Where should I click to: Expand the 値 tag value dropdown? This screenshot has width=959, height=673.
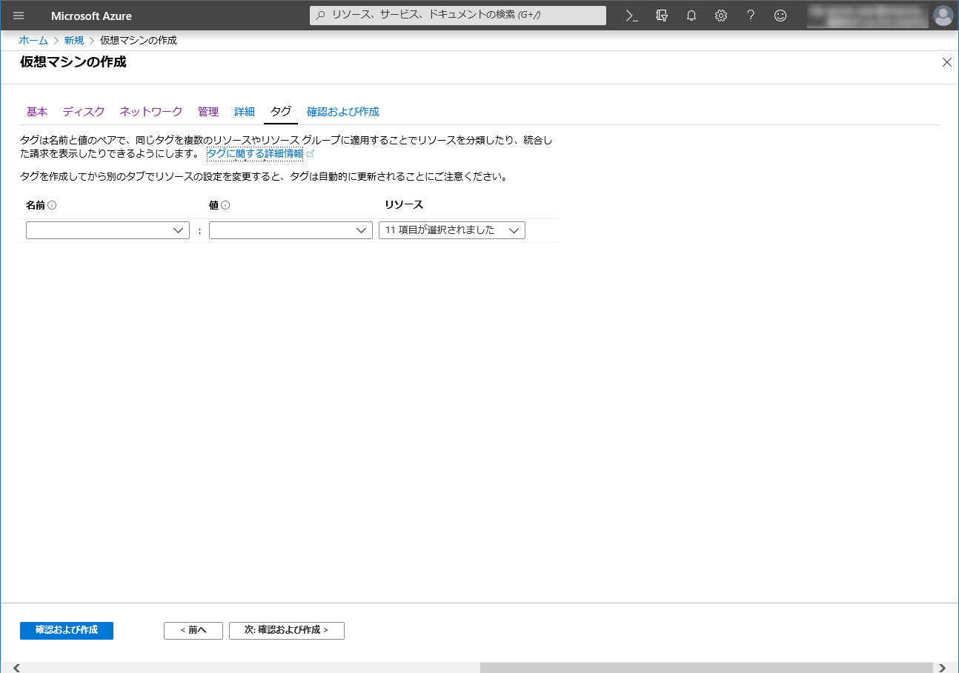click(x=291, y=230)
